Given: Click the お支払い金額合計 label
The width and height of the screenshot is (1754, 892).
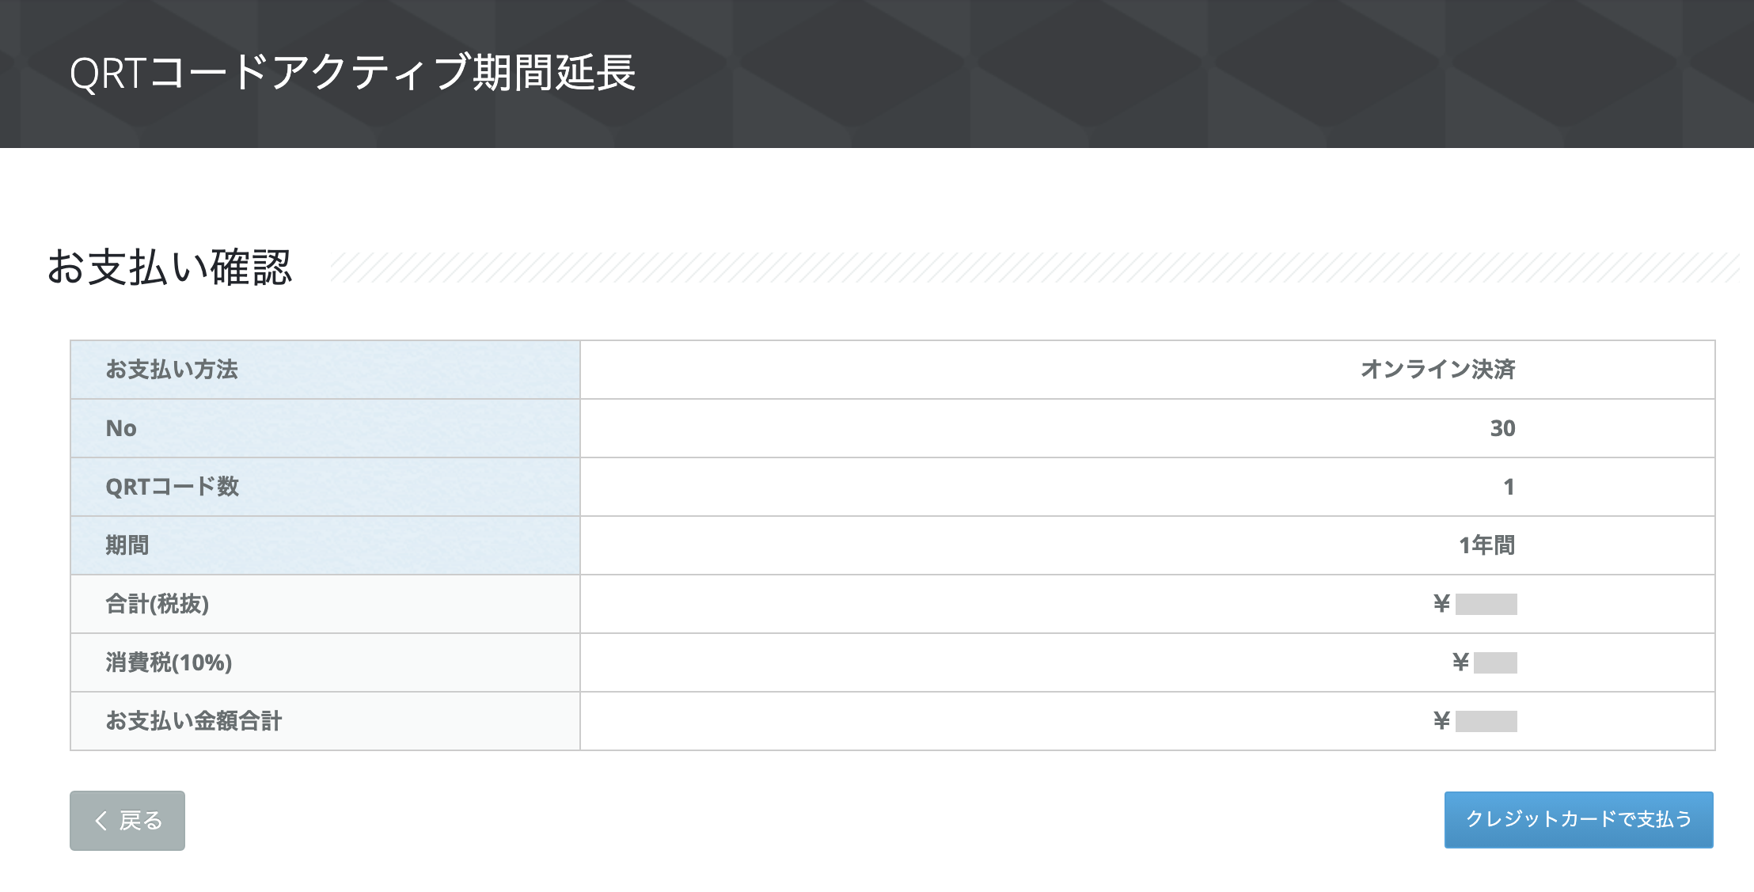Looking at the screenshot, I should click(x=194, y=721).
